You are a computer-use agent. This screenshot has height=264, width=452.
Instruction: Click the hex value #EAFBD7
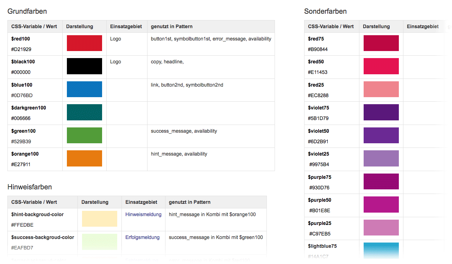pos(22,248)
